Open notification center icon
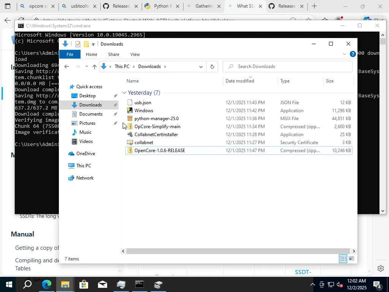This screenshot has height=292, width=389. pos(377,285)
